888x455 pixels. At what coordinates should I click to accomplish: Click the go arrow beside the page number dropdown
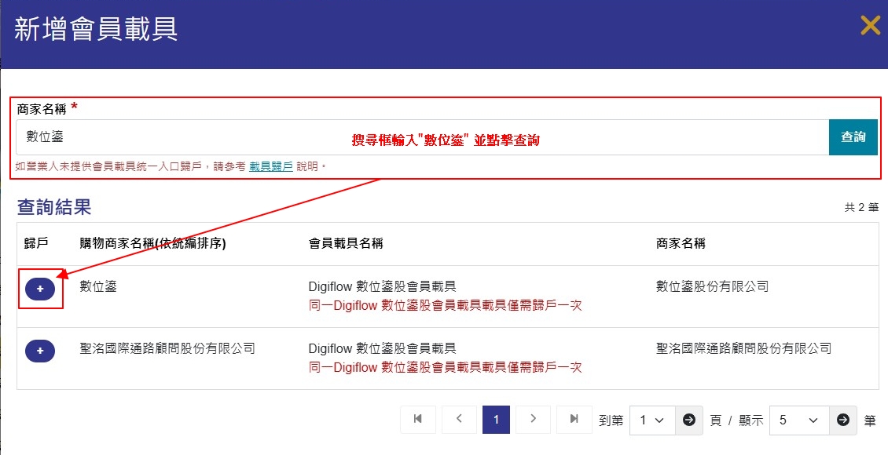point(688,420)
